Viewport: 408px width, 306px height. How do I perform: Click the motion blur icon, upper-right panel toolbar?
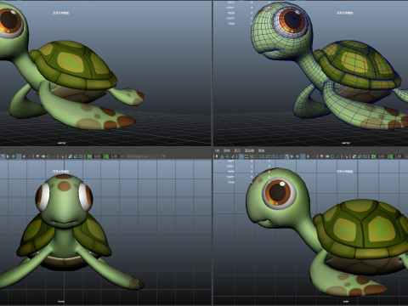(327, 156)
